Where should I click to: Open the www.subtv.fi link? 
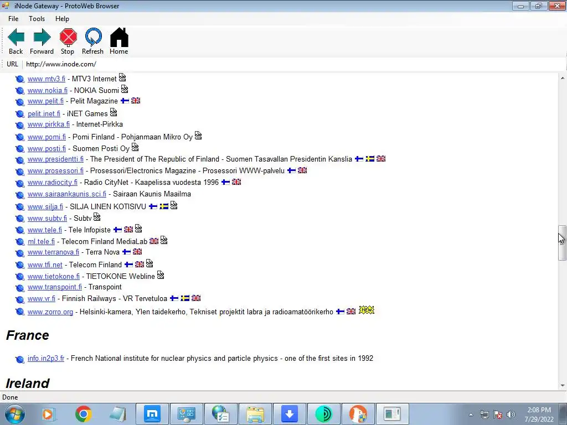(47, 219)
